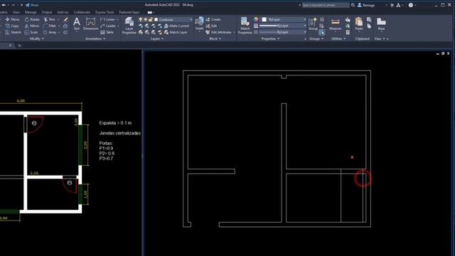Click the search magnifier icon

click(353, 5)
